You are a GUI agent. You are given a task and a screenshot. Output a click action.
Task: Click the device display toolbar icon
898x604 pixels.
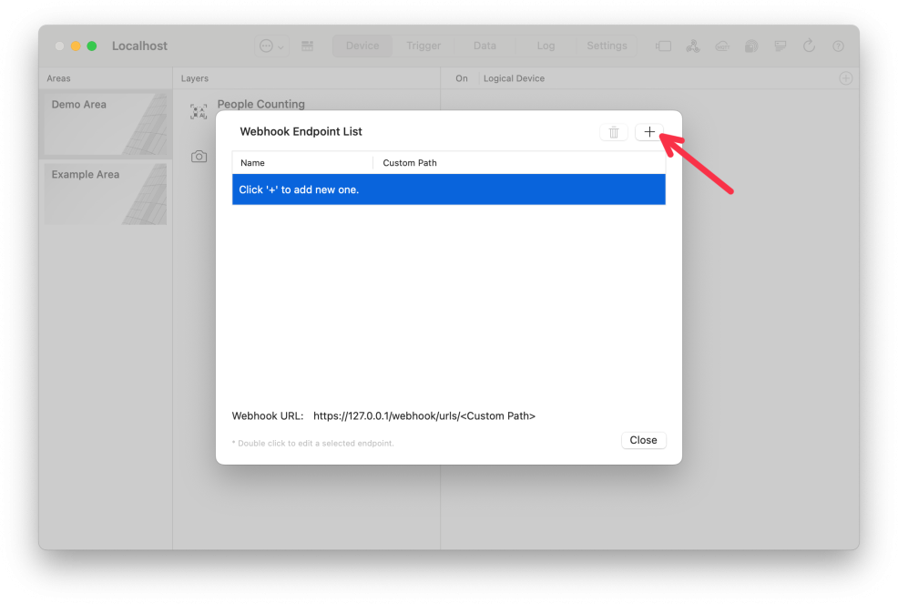pos(663,46)
